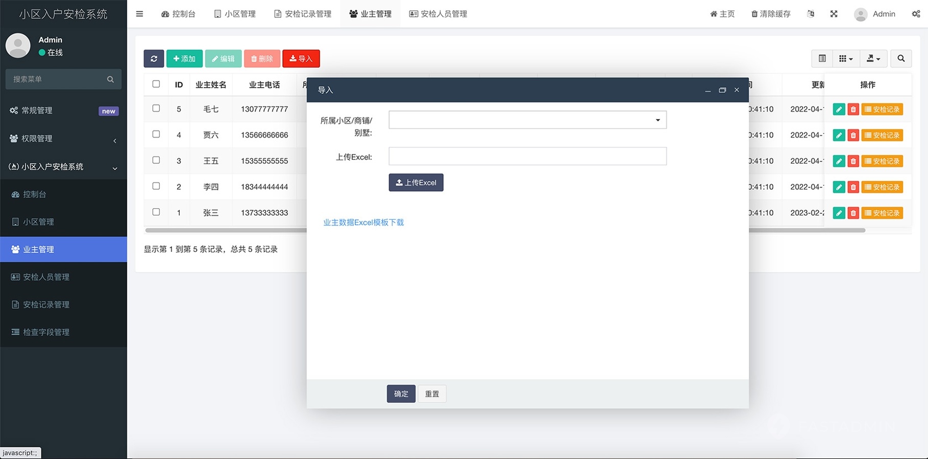Screen dimensions: 928x459
Task: Click the refresh icon button in toolbar
Action: pyautogui.click(x=154, y=59)
